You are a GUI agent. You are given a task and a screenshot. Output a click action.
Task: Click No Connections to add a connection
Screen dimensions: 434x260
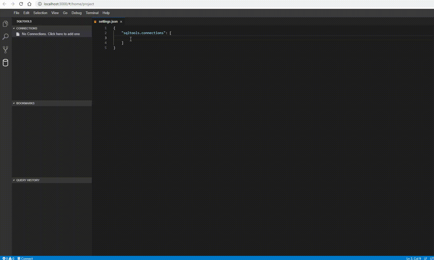coord(50,34)
